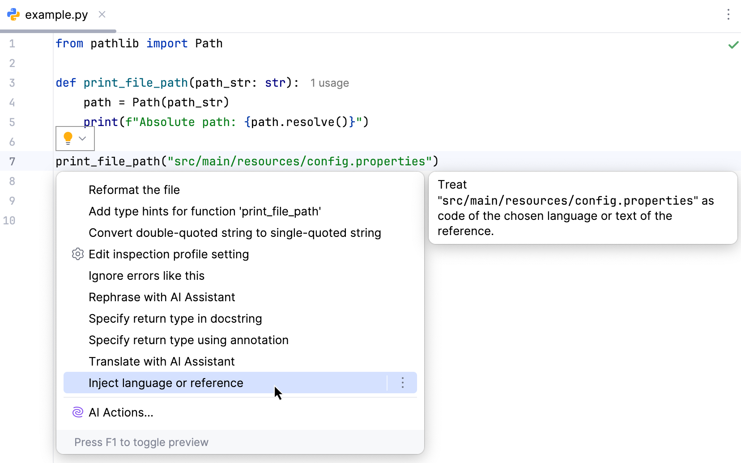Viewport: 741px width, 463px height.
Task: Click line number 7 in the gutter
Action: click(12, 161)
